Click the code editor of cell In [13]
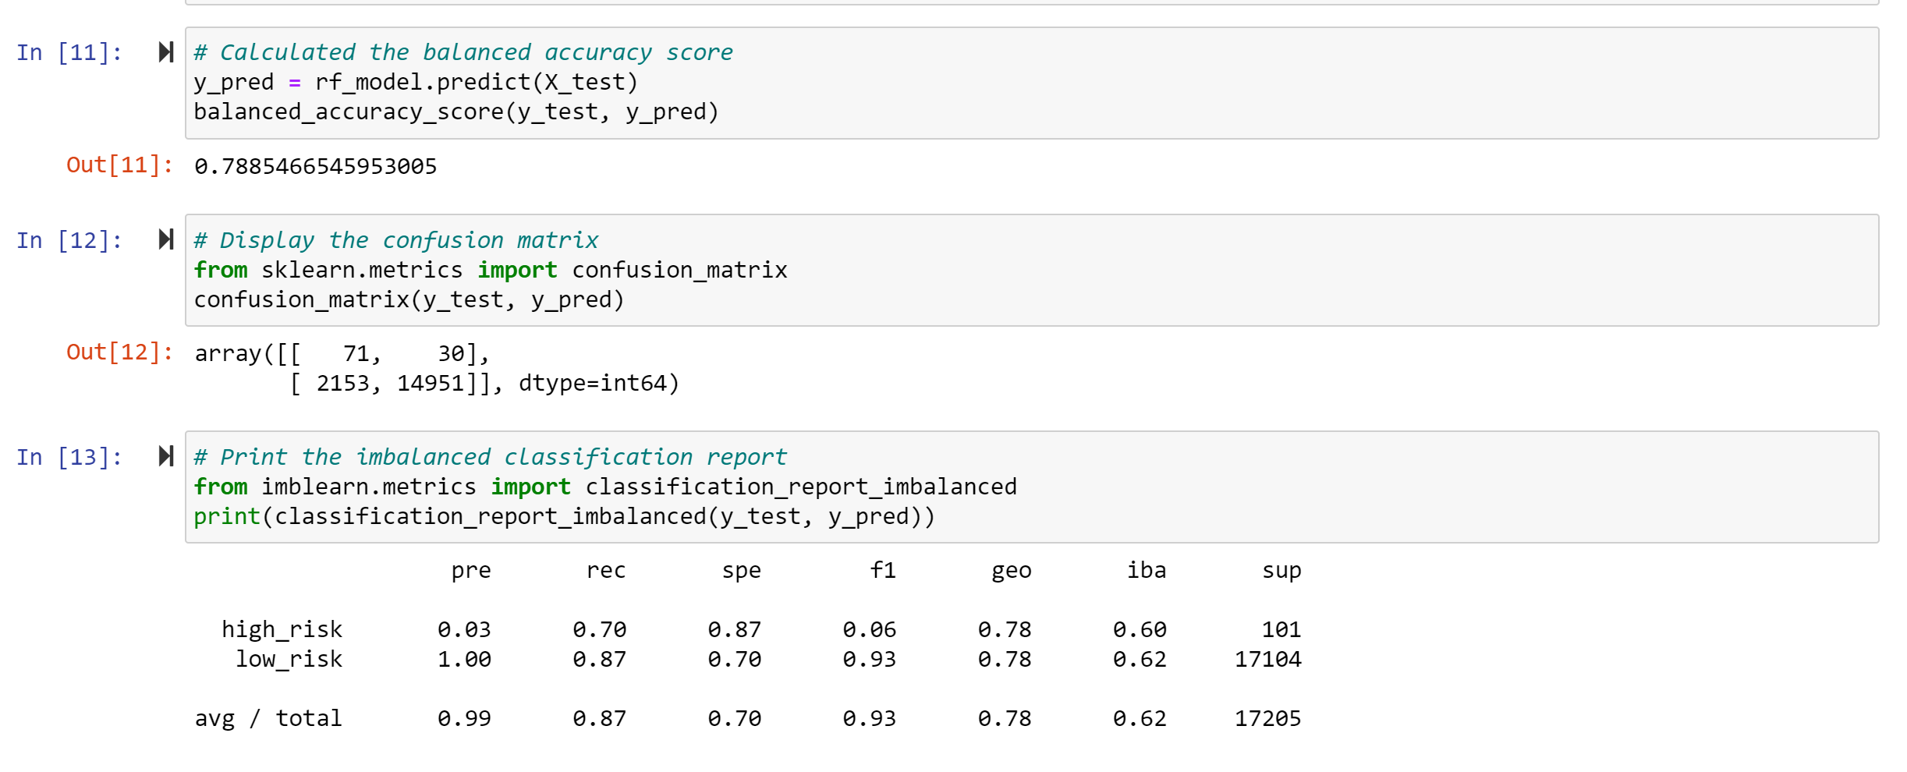This screenshot has height=772, width=1907. point(1032,487)
